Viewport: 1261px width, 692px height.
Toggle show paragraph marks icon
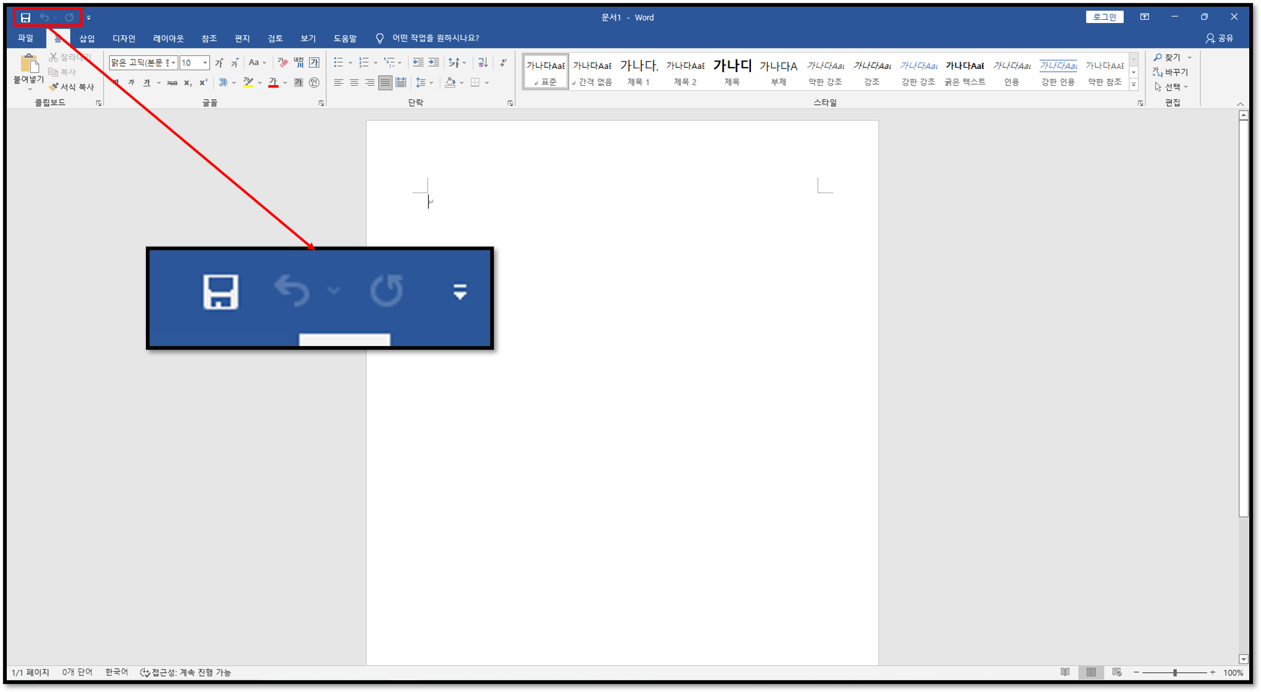[x=503, y=63]
